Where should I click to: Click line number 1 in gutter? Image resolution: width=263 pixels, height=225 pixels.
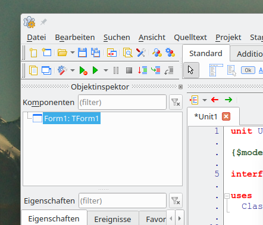(x=217, y=131)
